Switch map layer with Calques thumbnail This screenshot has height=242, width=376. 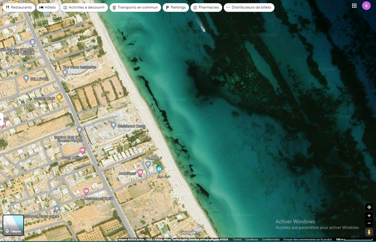click(13, 225)
